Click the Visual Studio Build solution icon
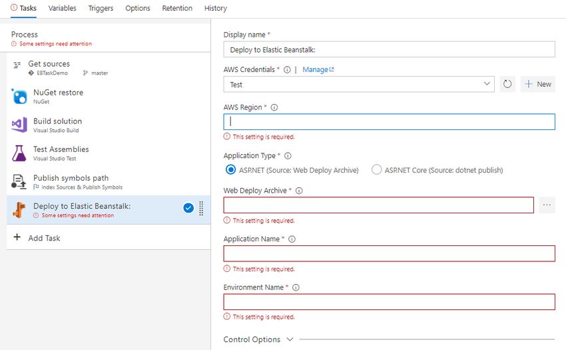The image size is (566, 350). click(x=19, y=125)
